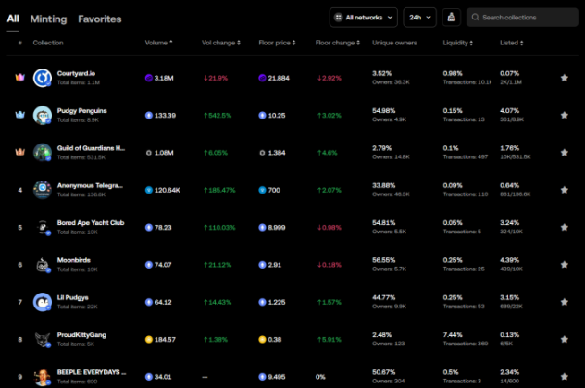Switch to the Minting tab
This screenshot has width=585, height=388.
coord(48,19)
